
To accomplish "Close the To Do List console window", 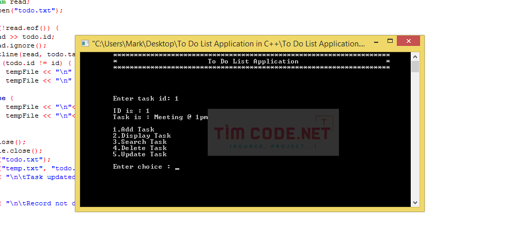I will click(408, 41).
